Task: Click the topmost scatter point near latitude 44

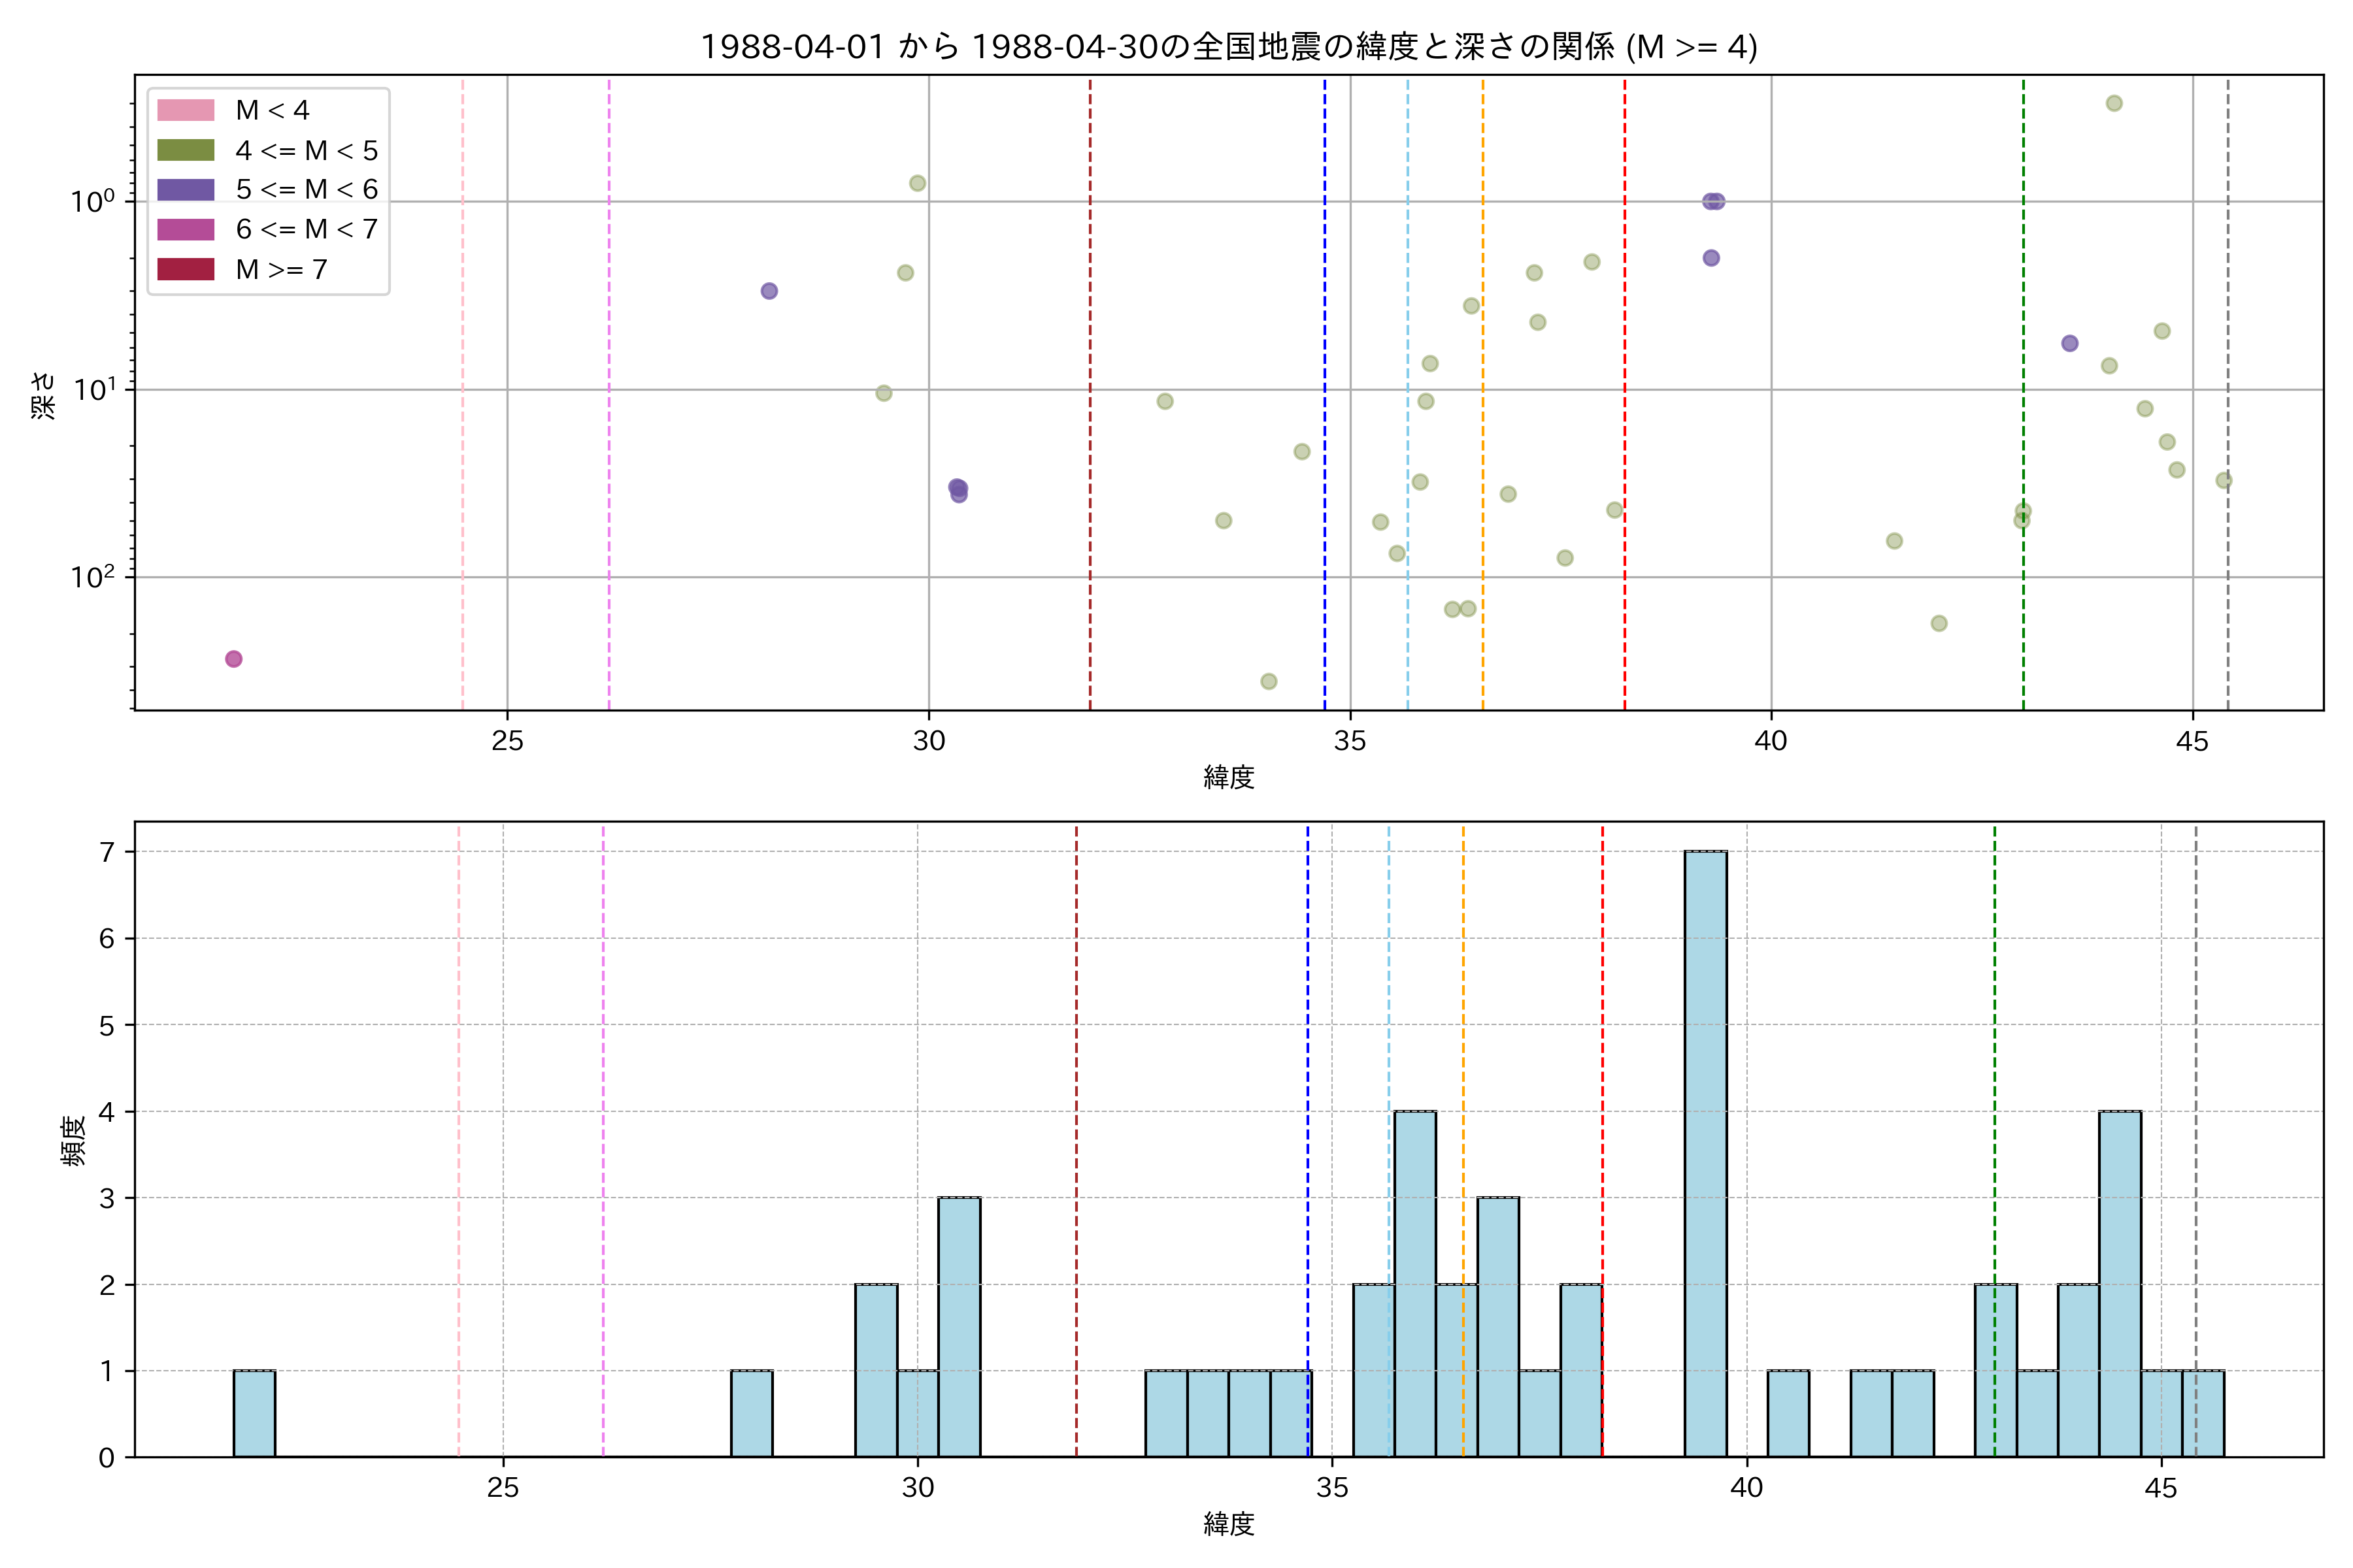Action: (x=2114, y=104)
